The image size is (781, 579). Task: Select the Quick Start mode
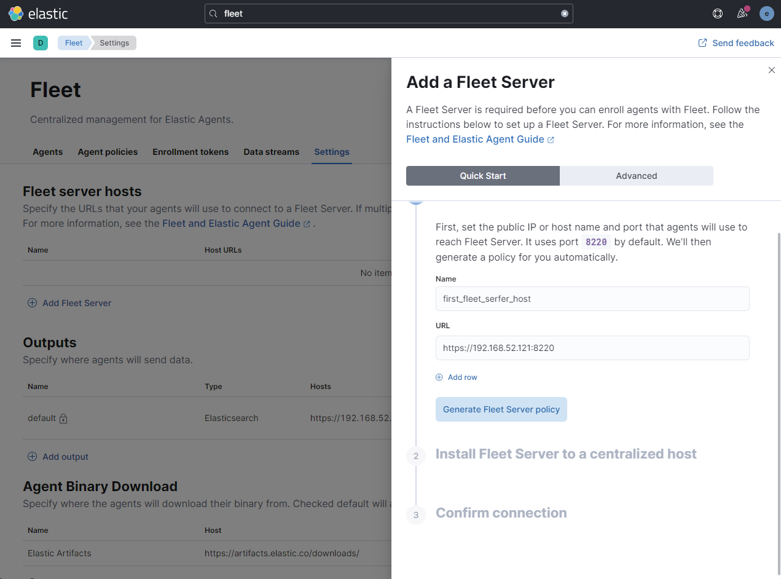[x=483, y=176]
